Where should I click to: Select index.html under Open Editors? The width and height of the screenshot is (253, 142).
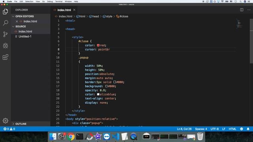[30, 21]
